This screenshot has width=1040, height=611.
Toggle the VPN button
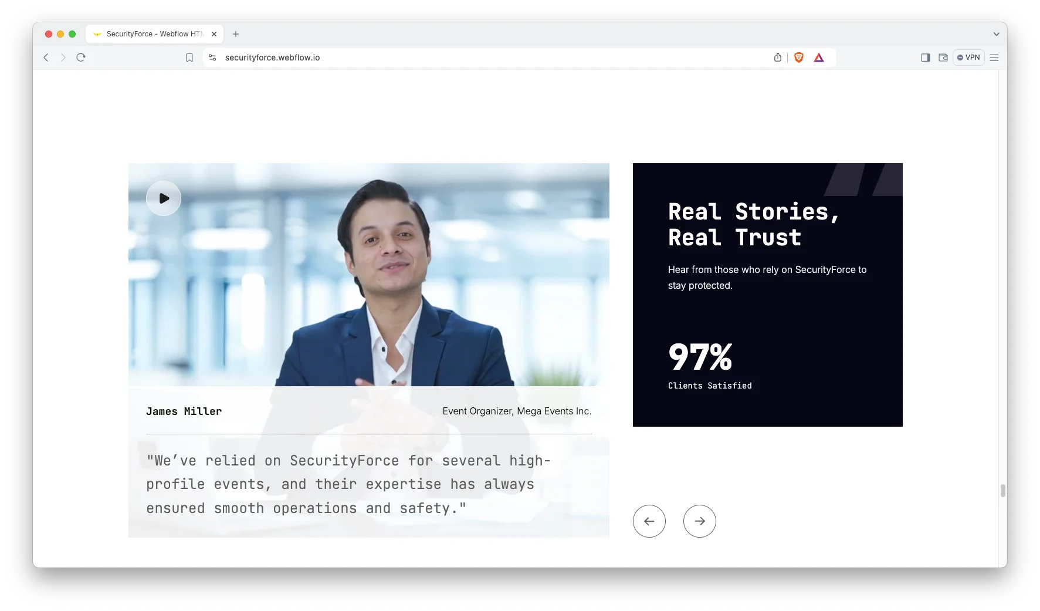tap(968, 58)
